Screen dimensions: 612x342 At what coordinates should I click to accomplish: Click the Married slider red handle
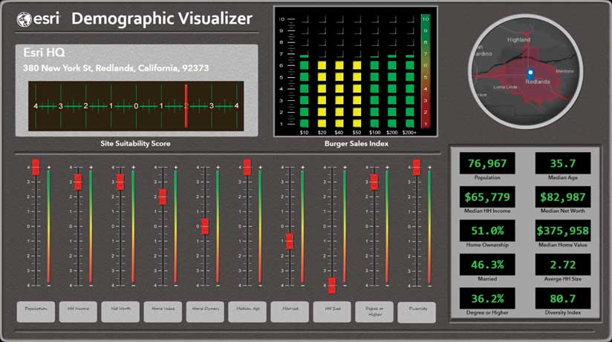click(290, 241)
